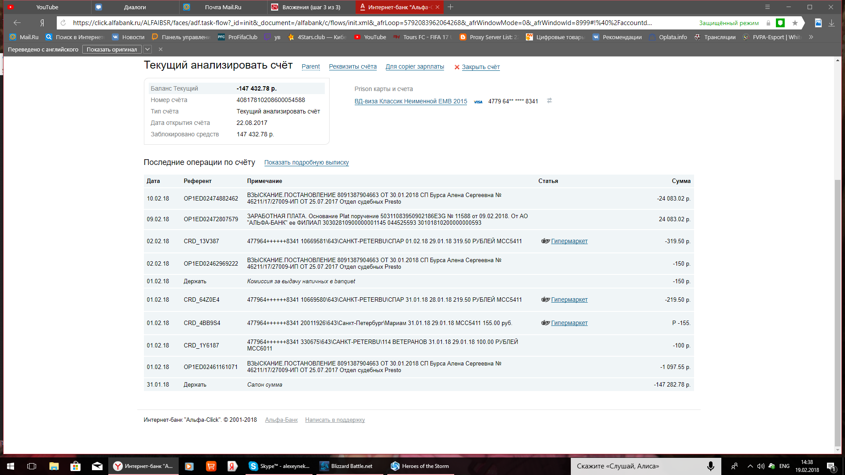Screen dimensions: 845x475
Task: Click the card transfer arrows icon
Action: (x=549, y=101)
